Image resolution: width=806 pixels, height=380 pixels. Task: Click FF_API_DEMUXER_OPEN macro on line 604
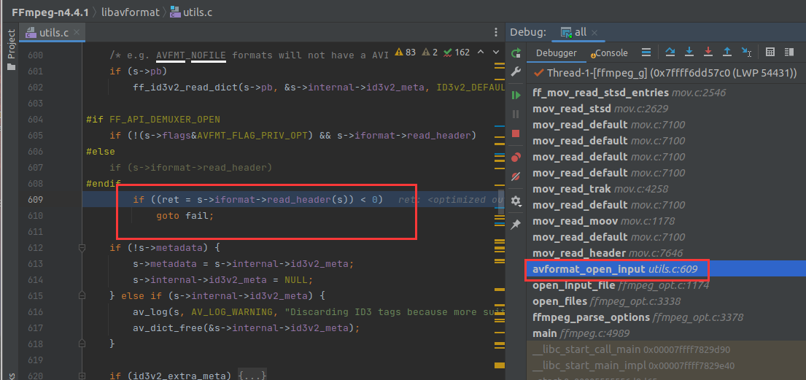tap(165, 120)
